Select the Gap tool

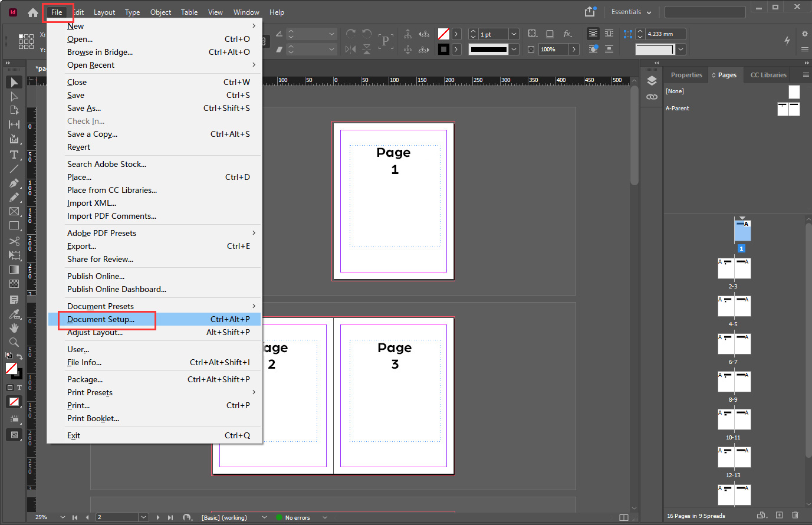tap(14, 124)
